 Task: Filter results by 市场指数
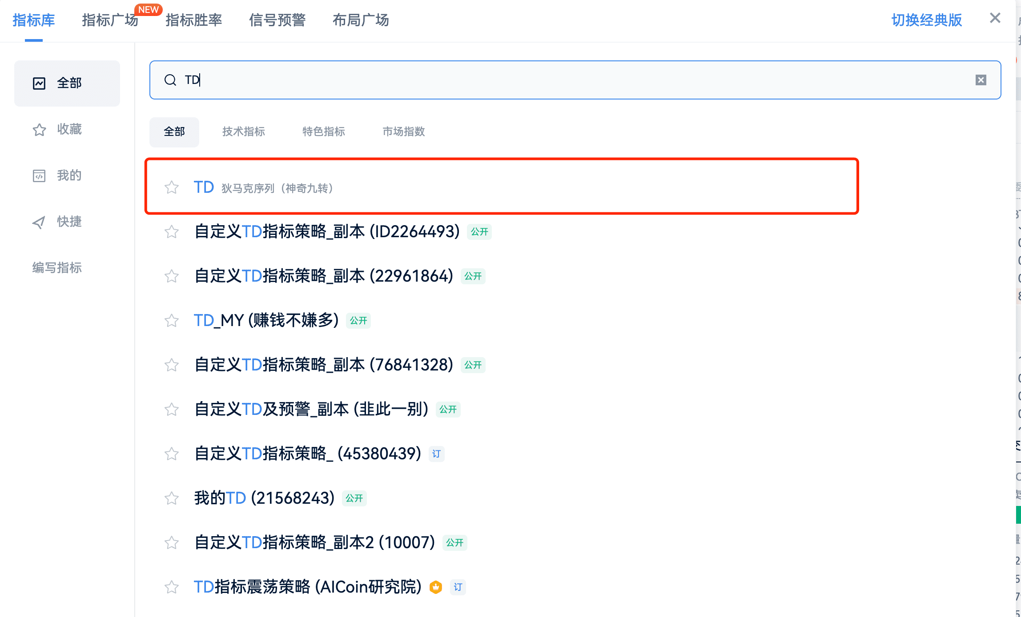[404, 132]
